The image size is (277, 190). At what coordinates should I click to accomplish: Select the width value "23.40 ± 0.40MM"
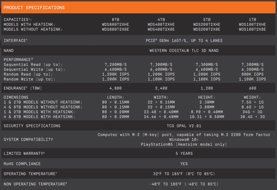pyautogui.click(x=161, y=112)
